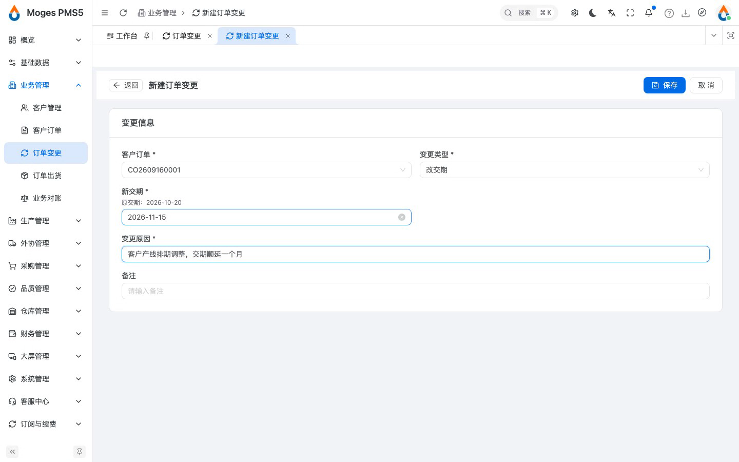The image size is (739, 462).
Task: Open notifications bell icon
Action: [x=649, y=13]
